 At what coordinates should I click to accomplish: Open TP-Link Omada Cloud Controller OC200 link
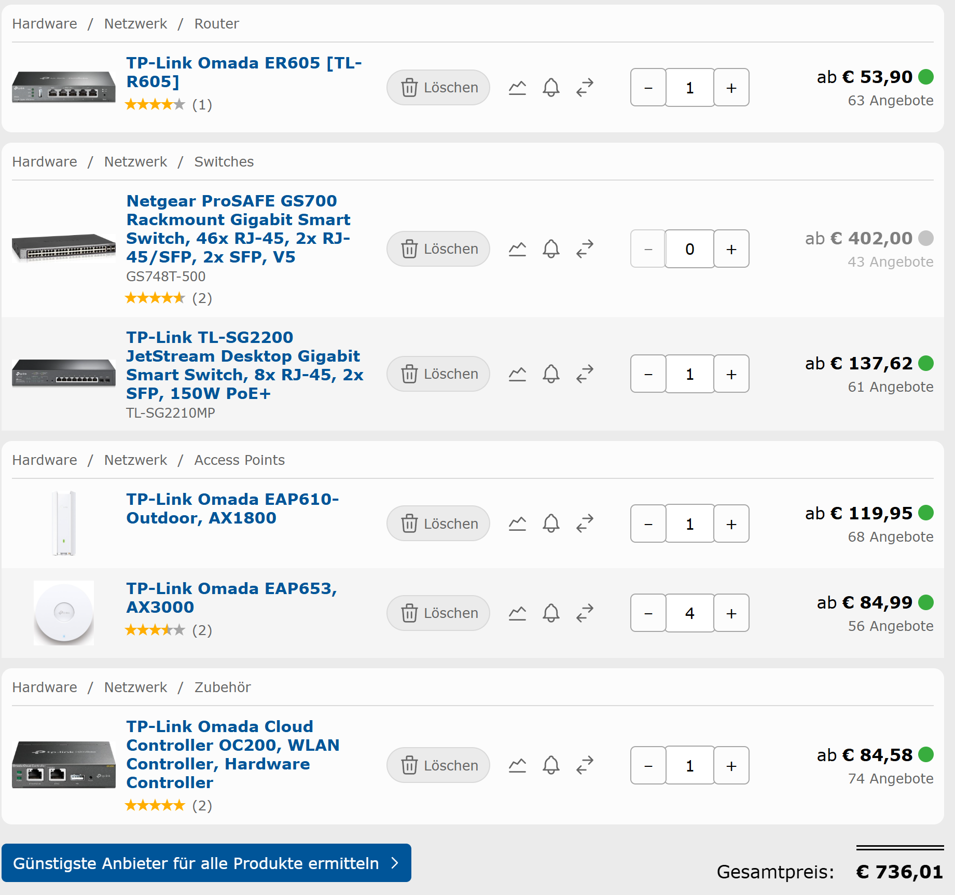[232, 754]
